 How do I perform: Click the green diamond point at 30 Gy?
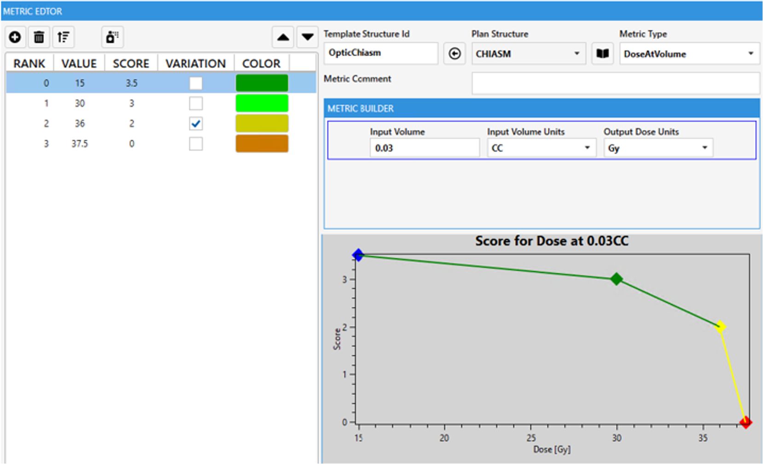tap(617, 279)
